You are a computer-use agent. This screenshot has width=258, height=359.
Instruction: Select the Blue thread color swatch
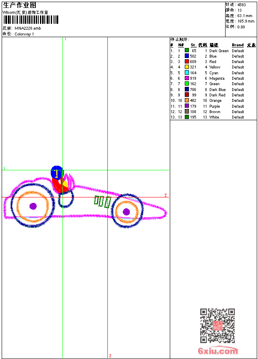(x=187, y=56)
